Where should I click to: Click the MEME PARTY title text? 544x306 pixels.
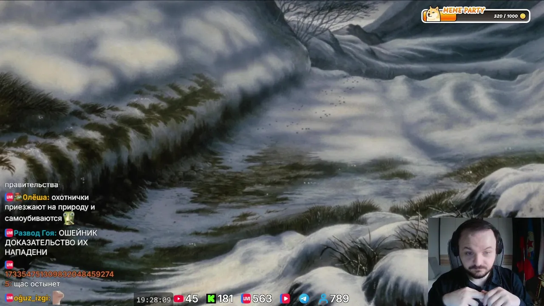click(x=464, y=11)
